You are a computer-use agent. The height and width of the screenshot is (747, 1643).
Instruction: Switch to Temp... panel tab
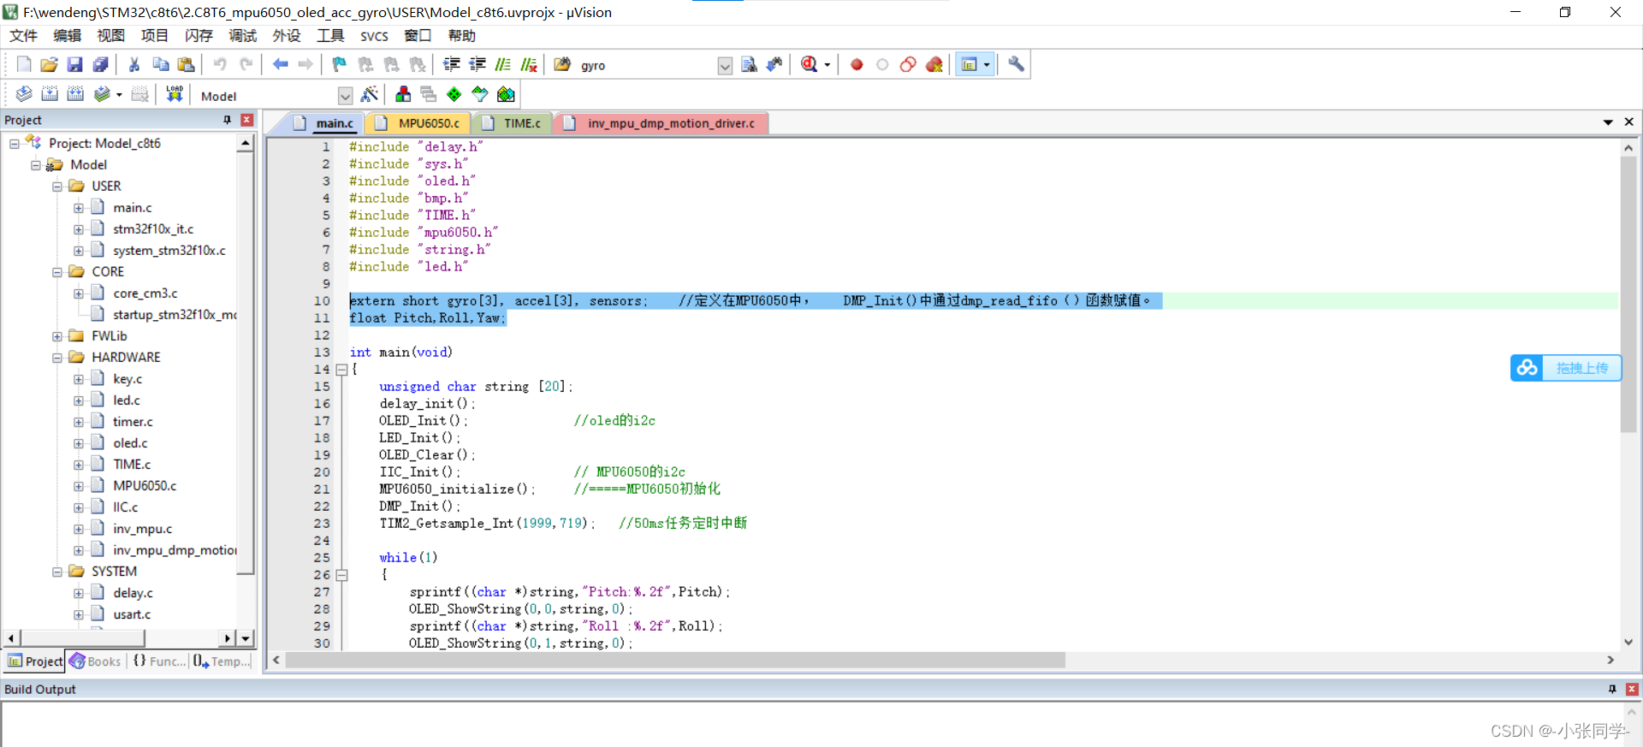221,661
